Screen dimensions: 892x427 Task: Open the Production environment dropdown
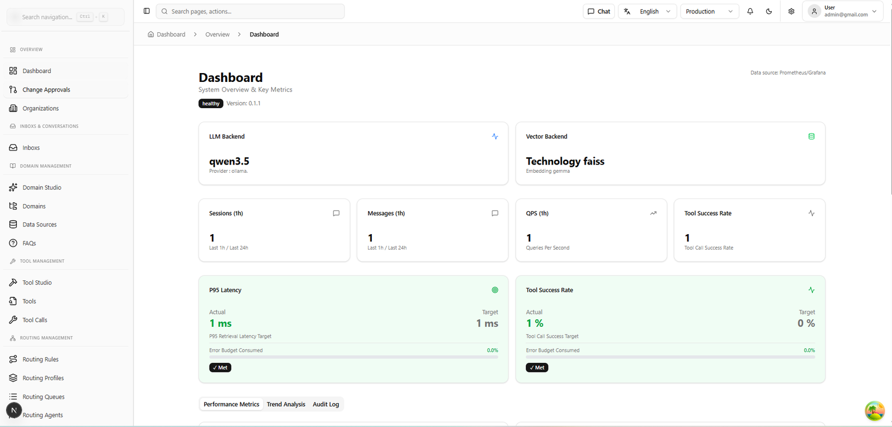[x=710, y=11]
